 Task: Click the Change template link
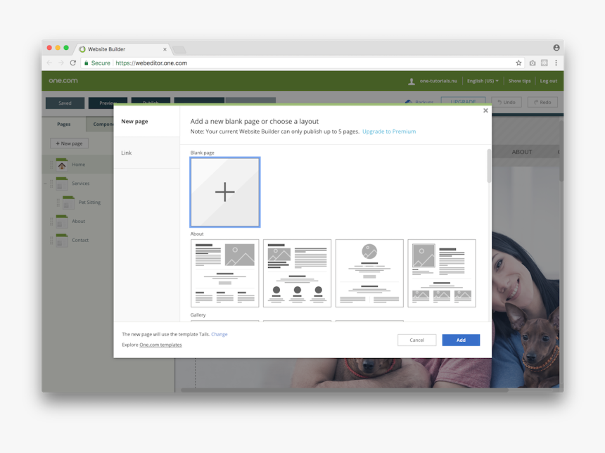(219, 334)
